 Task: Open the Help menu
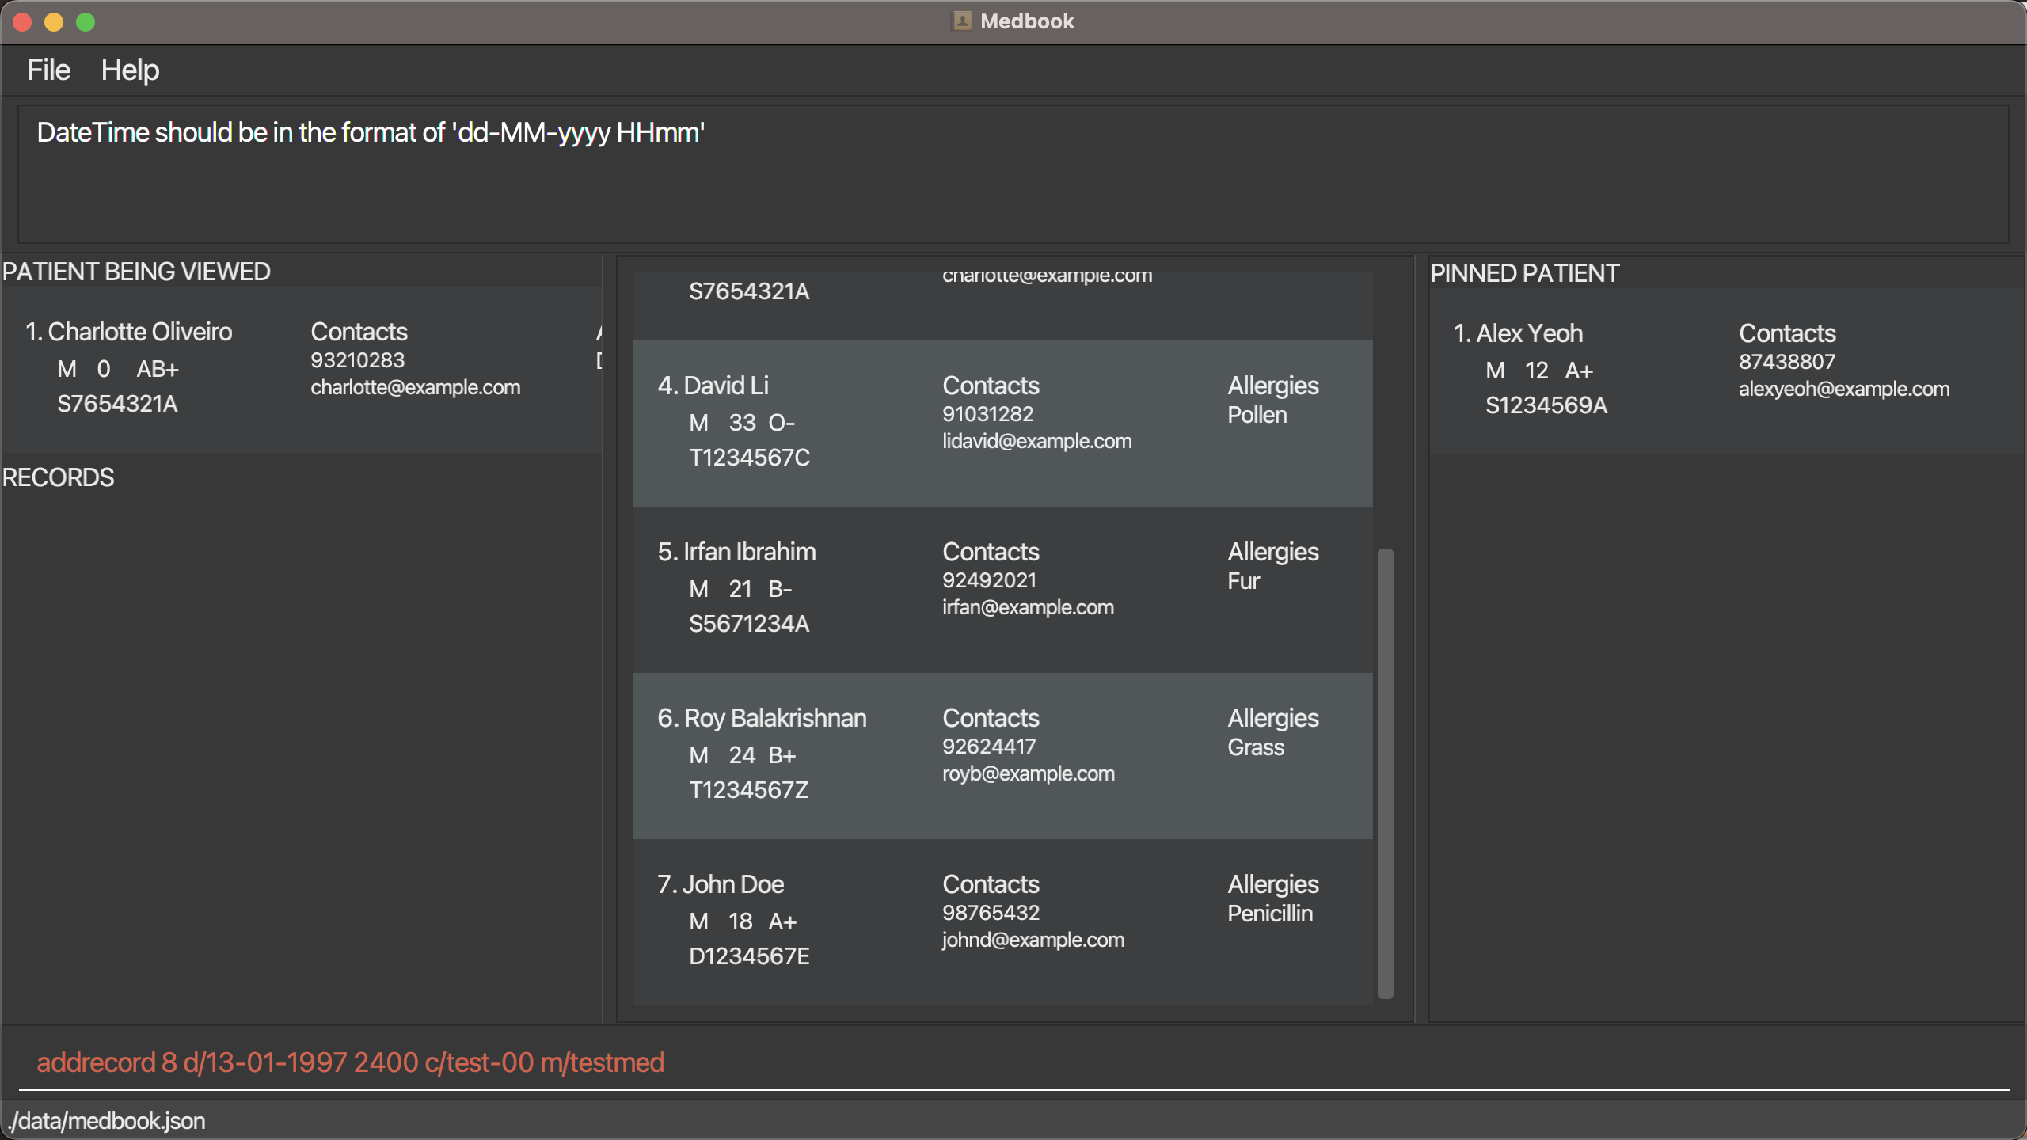(x=130, y=70)
